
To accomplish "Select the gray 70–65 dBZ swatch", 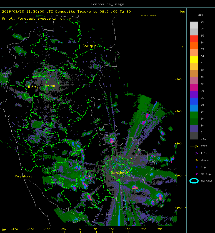I will [x=194, y=32].
